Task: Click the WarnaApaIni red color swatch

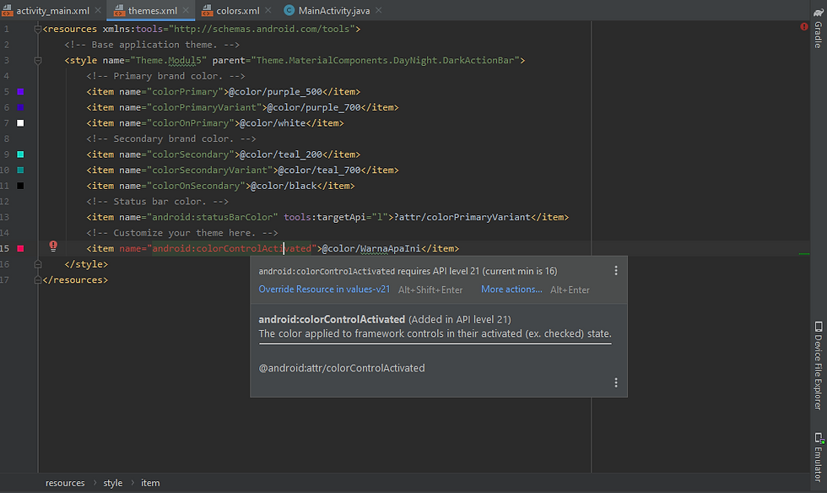Action: point(20,249)
